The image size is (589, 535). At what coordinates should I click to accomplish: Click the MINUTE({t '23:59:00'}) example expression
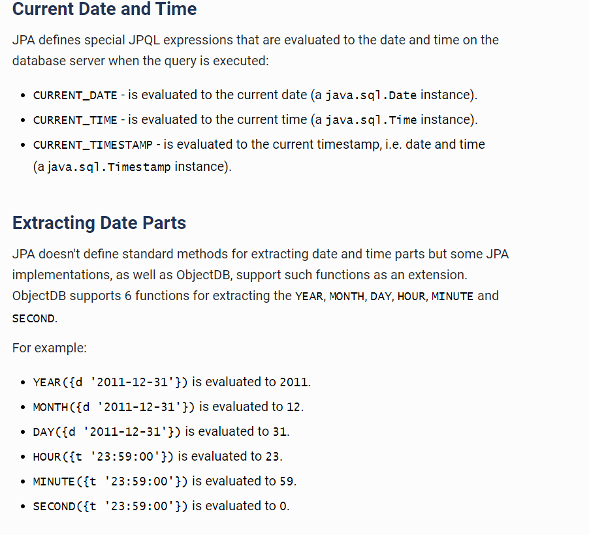click(110, 481)
